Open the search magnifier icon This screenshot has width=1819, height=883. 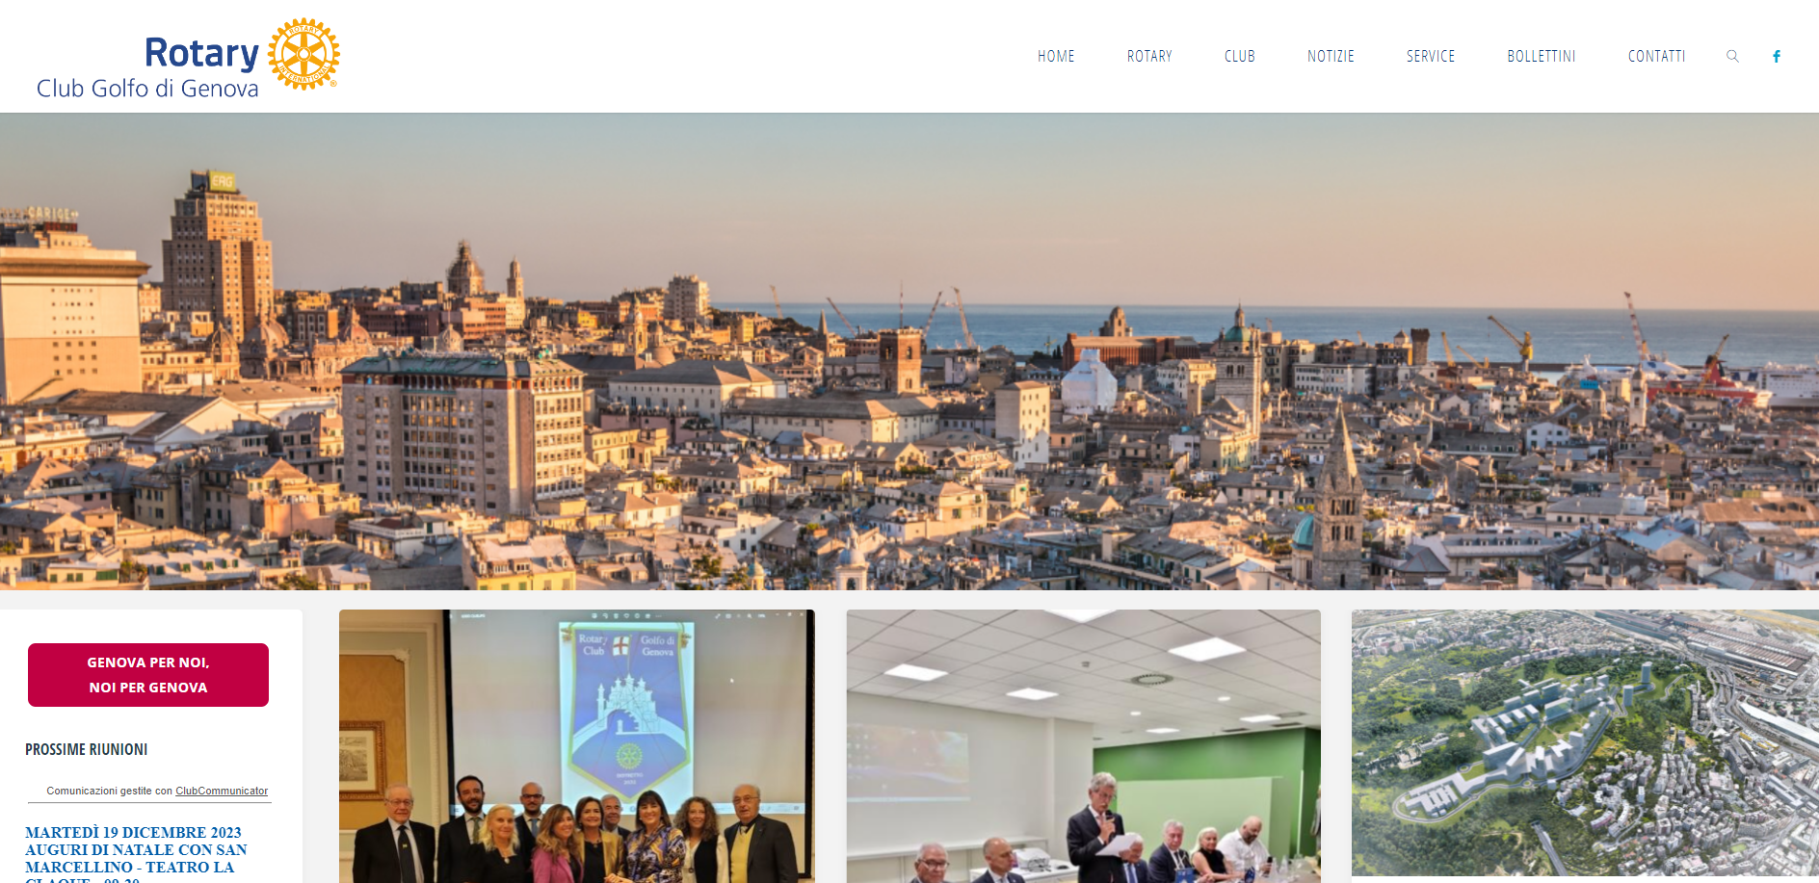1732,56
